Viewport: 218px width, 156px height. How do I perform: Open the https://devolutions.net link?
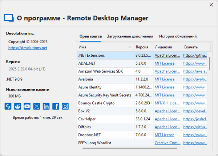(x=28, y=48)
